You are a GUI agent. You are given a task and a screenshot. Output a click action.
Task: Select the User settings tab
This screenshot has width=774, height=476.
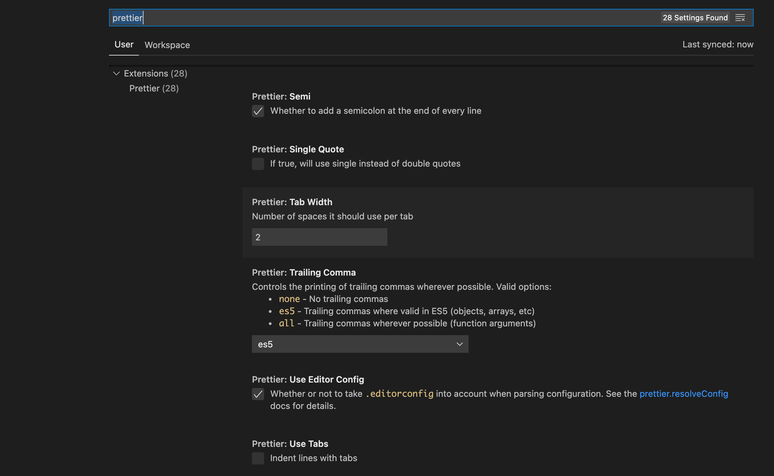click(124, 45)
